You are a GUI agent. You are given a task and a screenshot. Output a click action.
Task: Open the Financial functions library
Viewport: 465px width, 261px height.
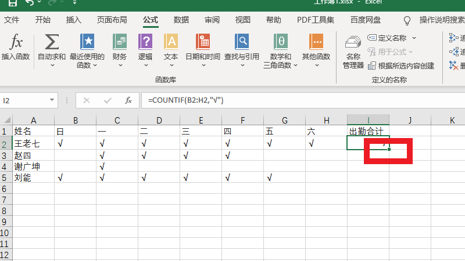click(x=120, y=42)
